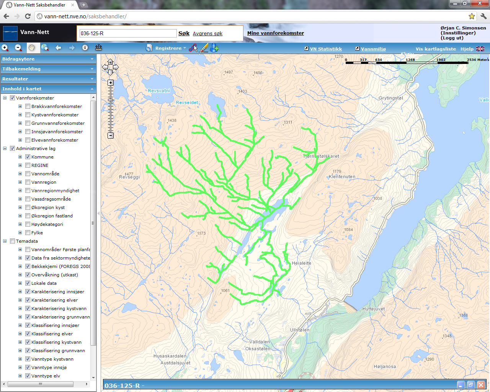Enable the Brakkvannforekomster layer
The height and width of the screenshot is (392, 490).
coord(28,106)
